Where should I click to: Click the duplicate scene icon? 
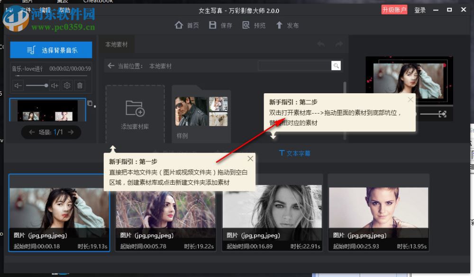click(91, 104)
